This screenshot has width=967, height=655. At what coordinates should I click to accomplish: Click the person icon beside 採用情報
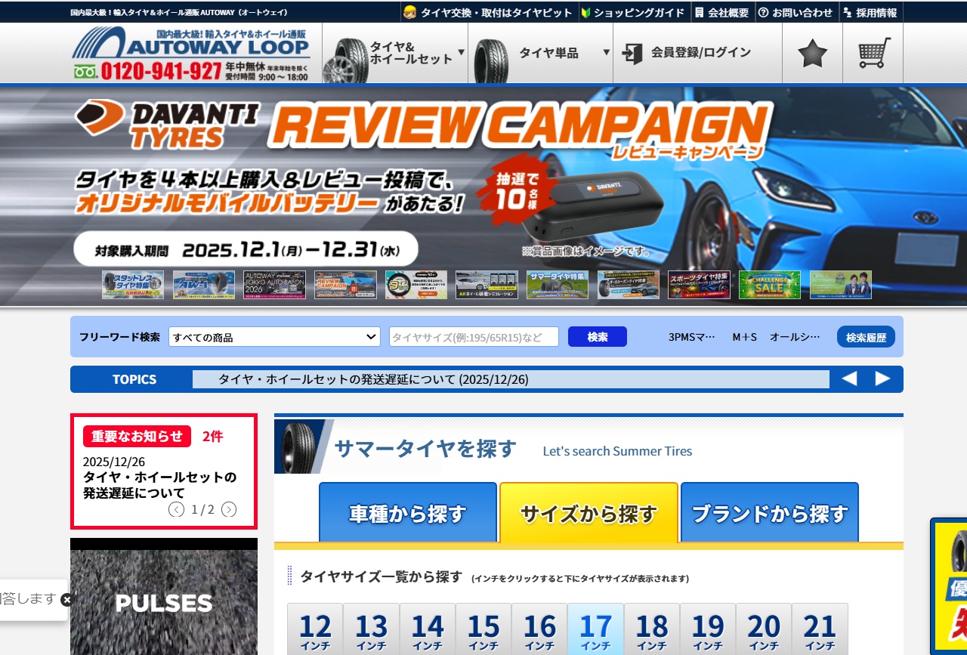click(849, 12)
